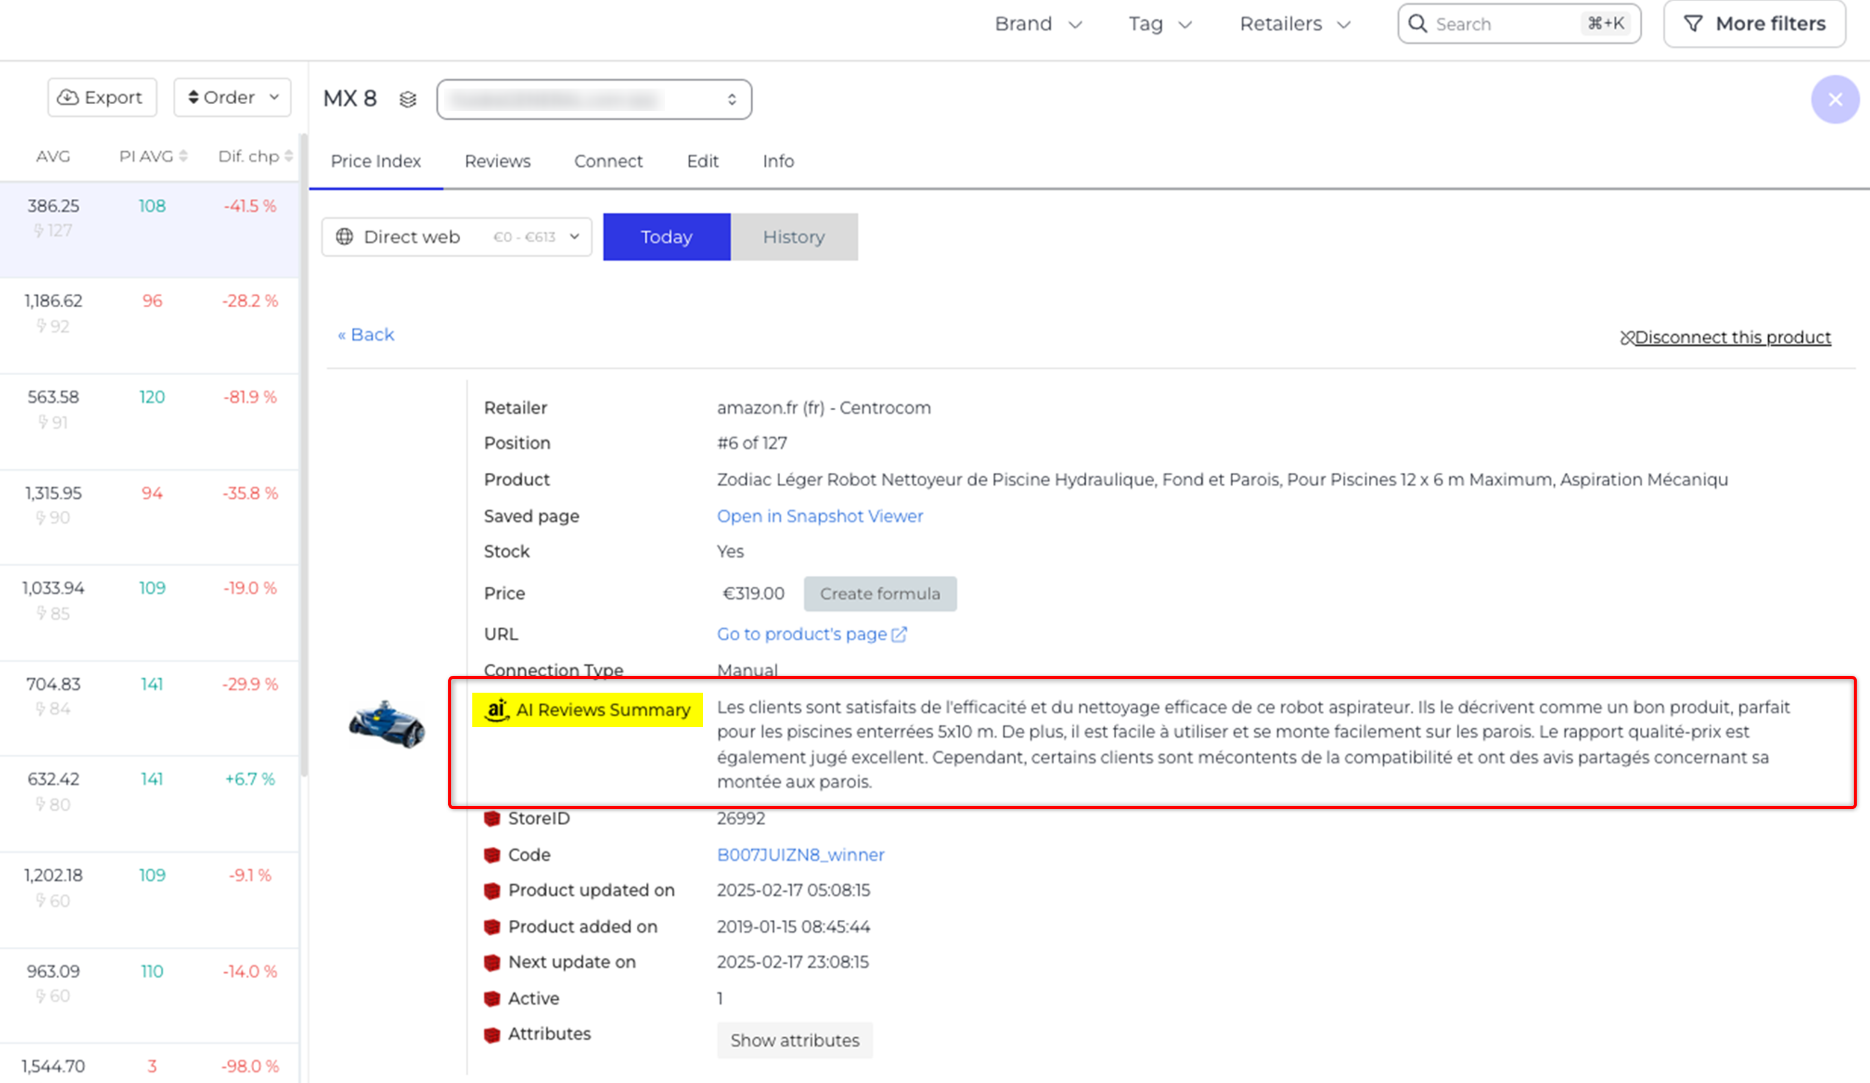Click the magnifier icon in the Search box
This screenshot has width=1870, height=1083.
tap(1418, 23)
